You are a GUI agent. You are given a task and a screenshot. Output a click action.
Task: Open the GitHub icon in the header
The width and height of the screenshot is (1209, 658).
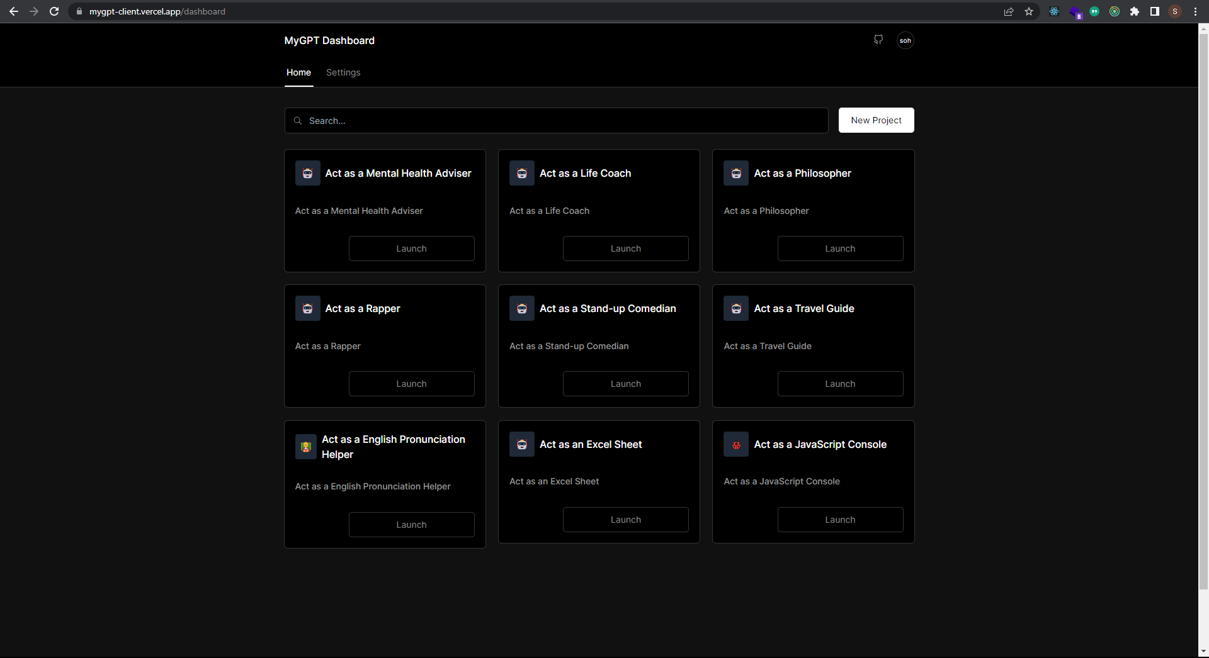(878, 40)
